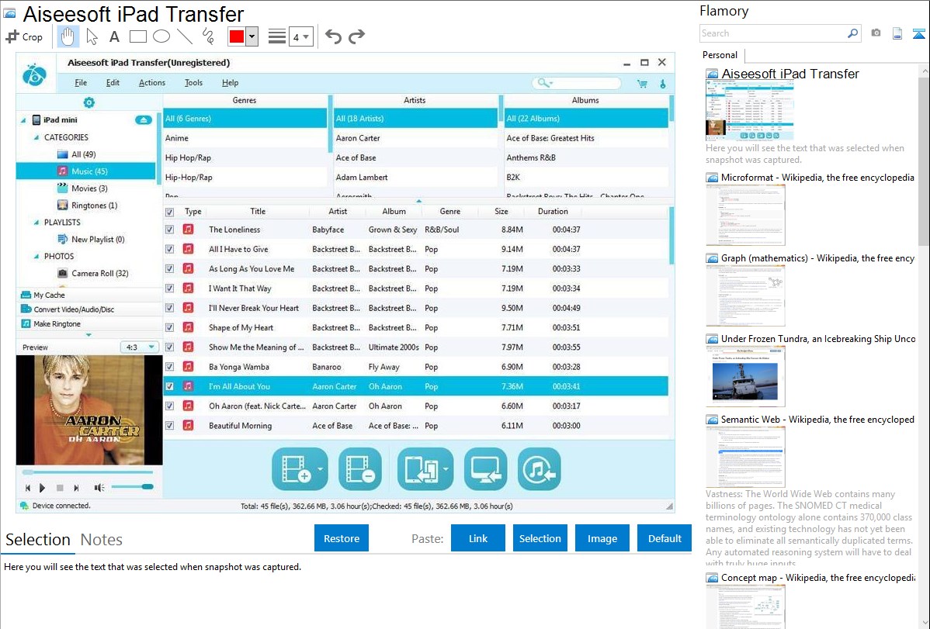This screenshot has width=930, height=629.
Task: Play the previewed song
Action: (x=42, y=488)
